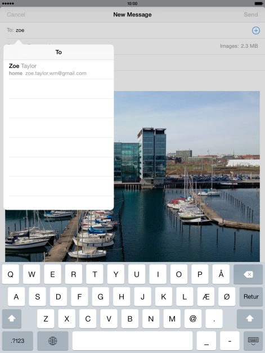Tap the underscore key

pos(206,341)
